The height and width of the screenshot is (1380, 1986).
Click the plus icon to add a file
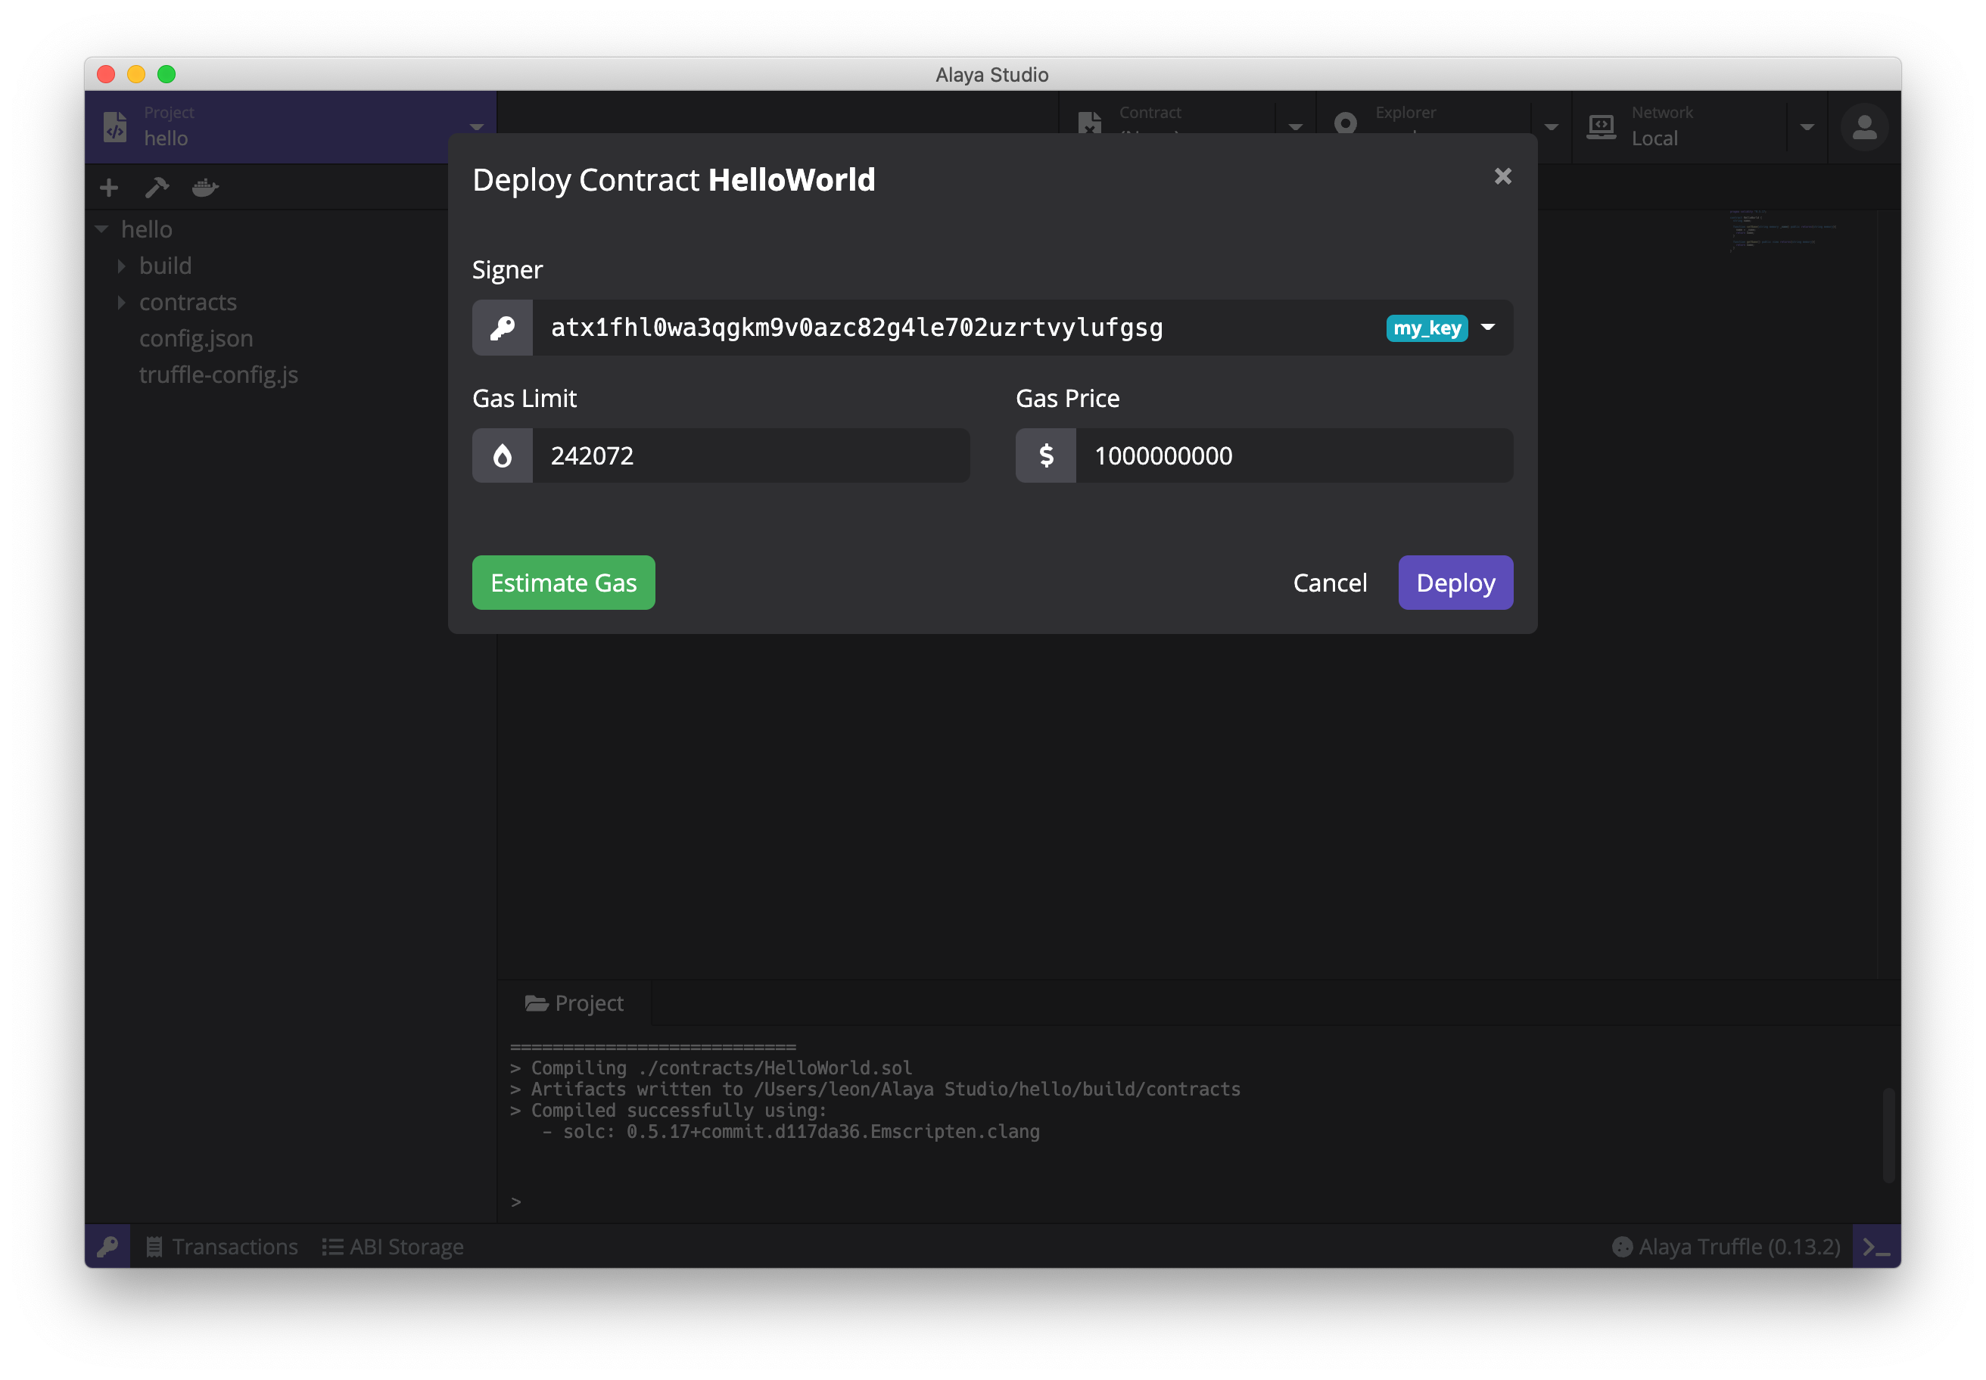[x=109, y=188]
